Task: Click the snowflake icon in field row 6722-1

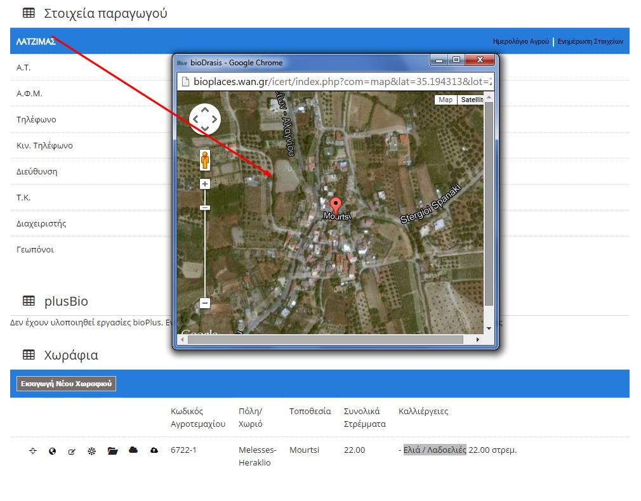Action: click(x=91, y=451)
